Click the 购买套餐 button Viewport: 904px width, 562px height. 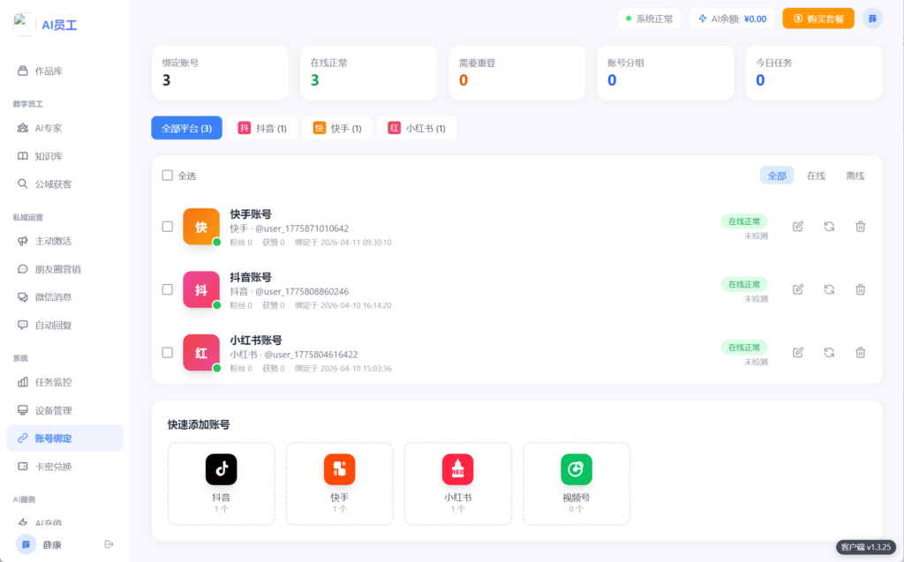pyautogui.click(x=817, y=19)
